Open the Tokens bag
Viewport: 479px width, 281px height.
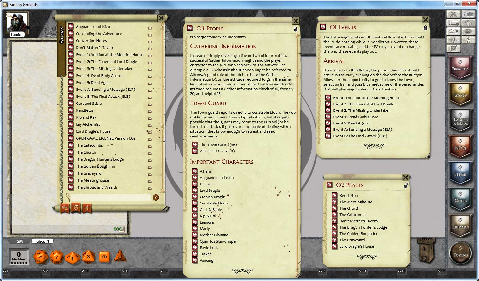pos(461,253)
